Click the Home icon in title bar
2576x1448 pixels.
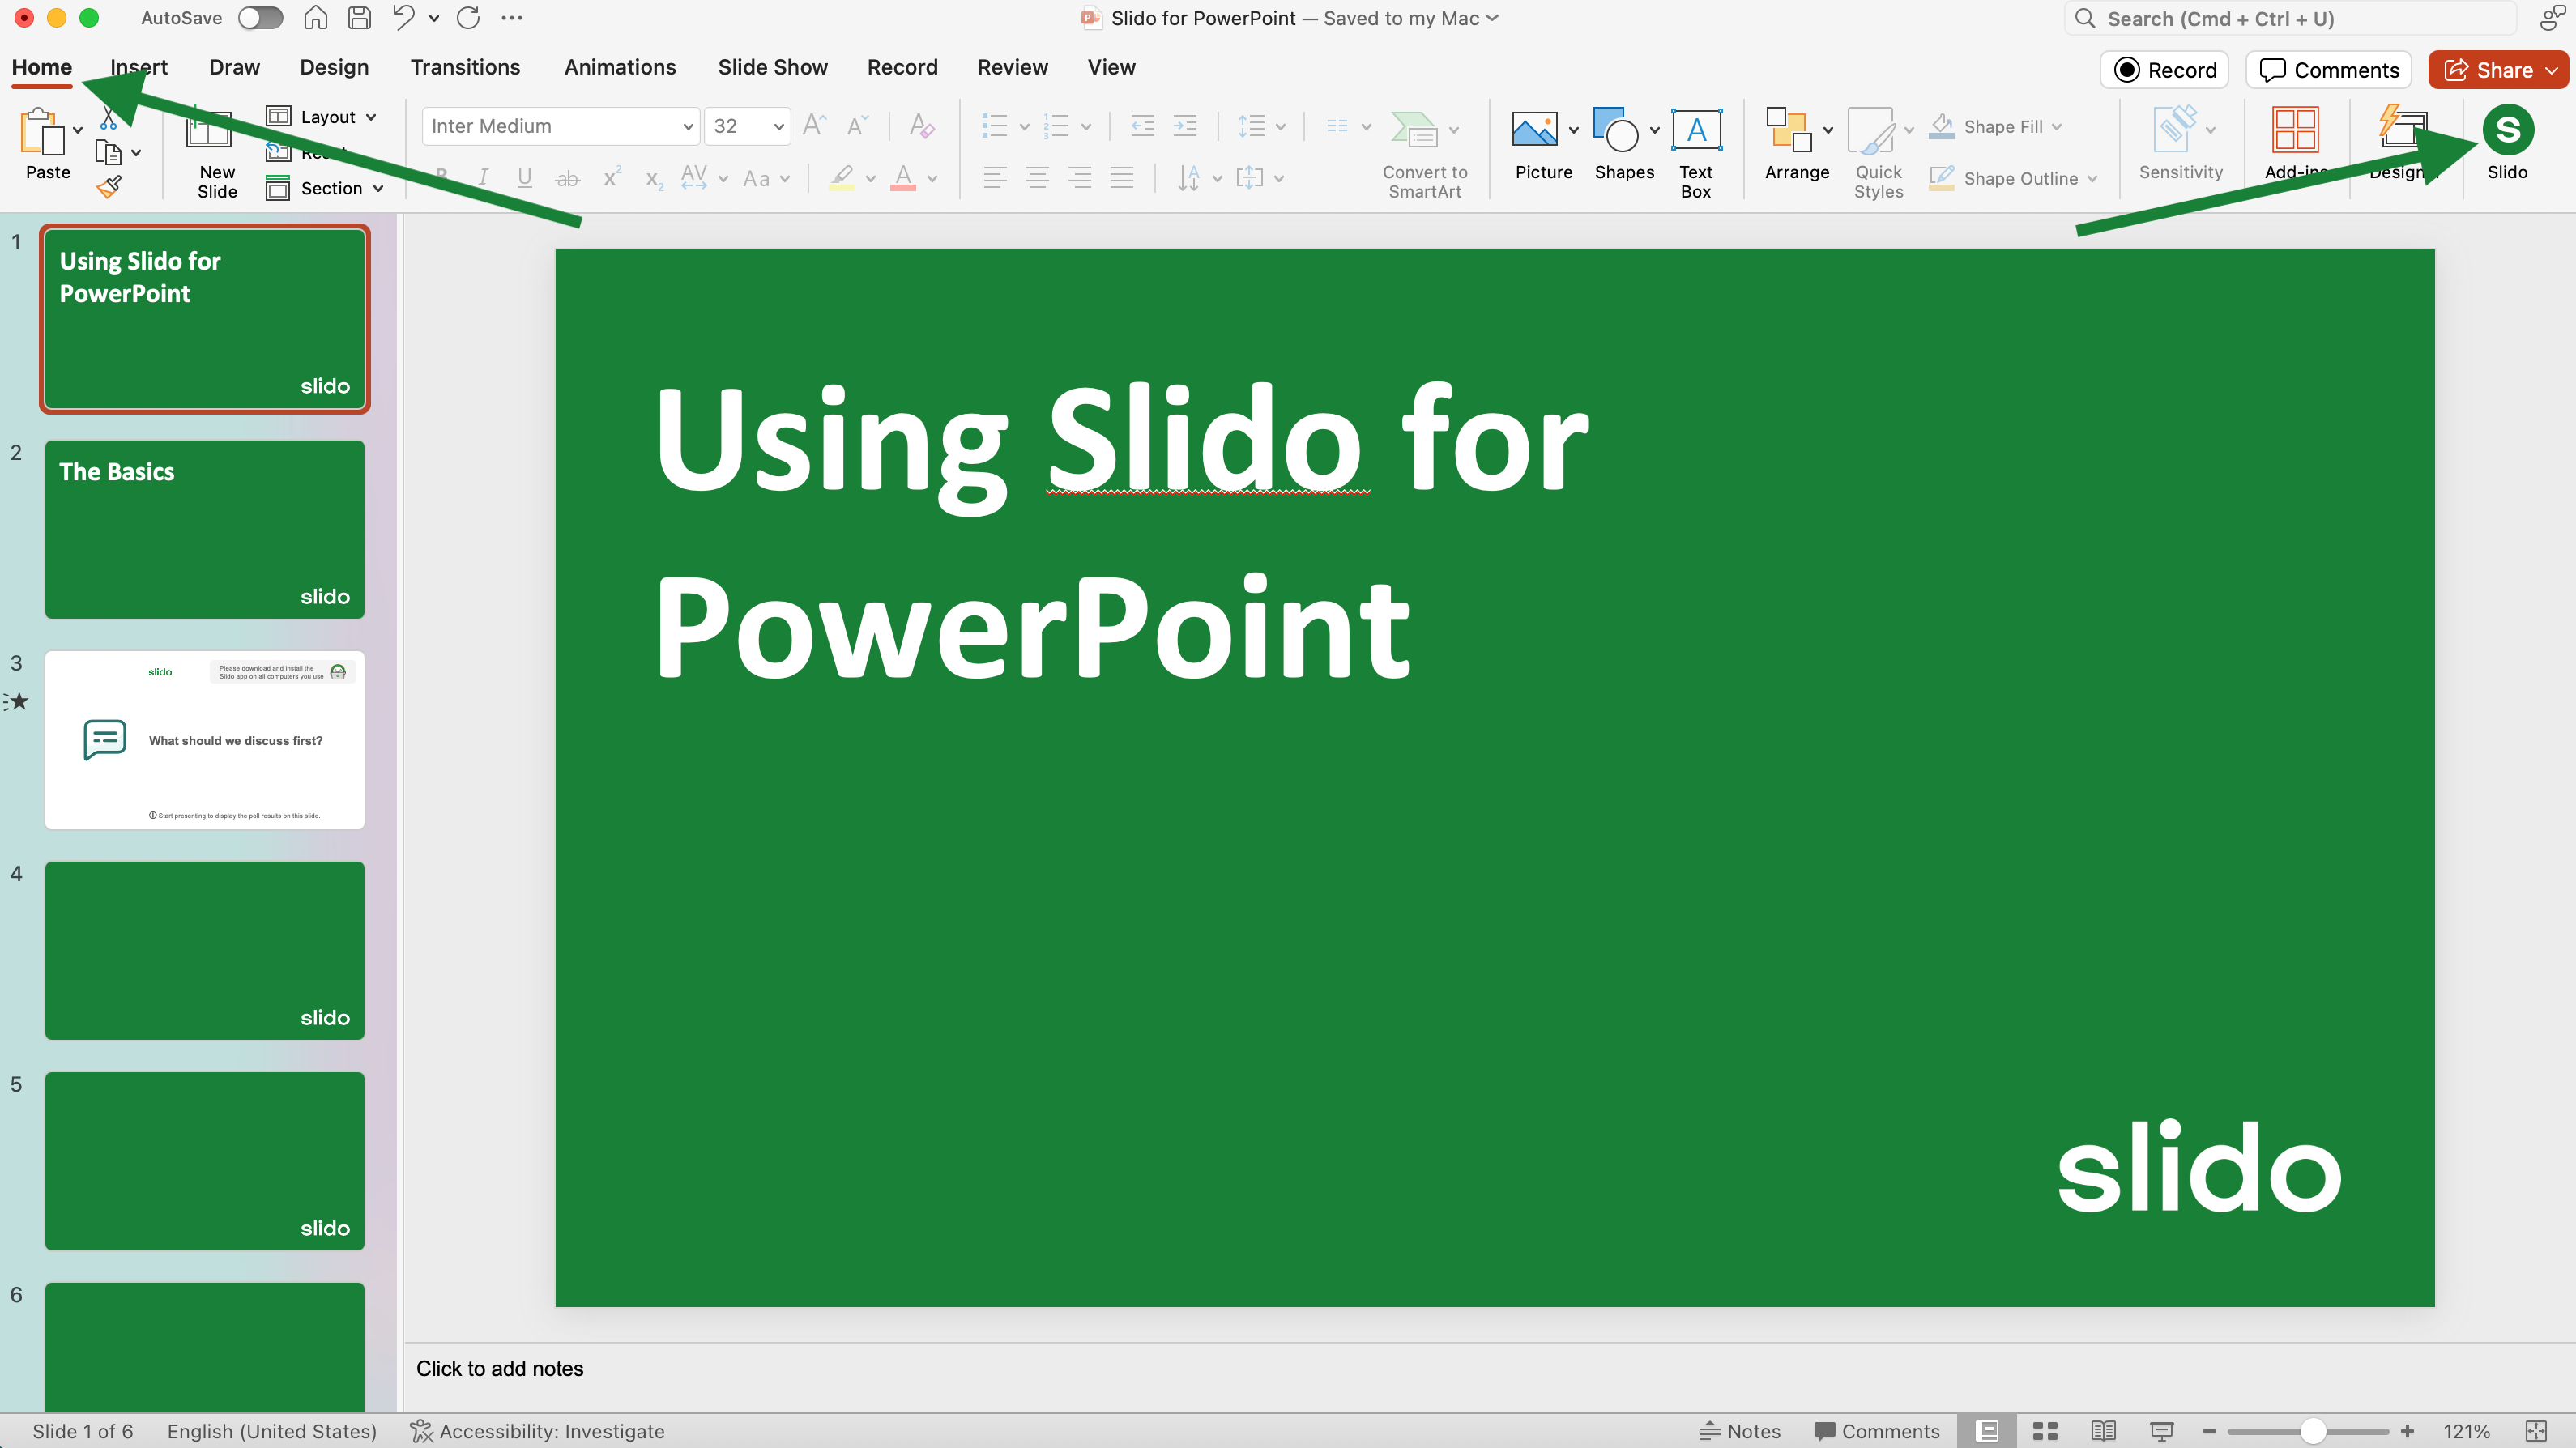[x=315, y=18]
